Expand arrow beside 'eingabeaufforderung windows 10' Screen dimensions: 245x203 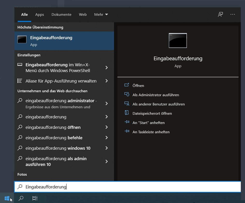click(x=107, y=148)
